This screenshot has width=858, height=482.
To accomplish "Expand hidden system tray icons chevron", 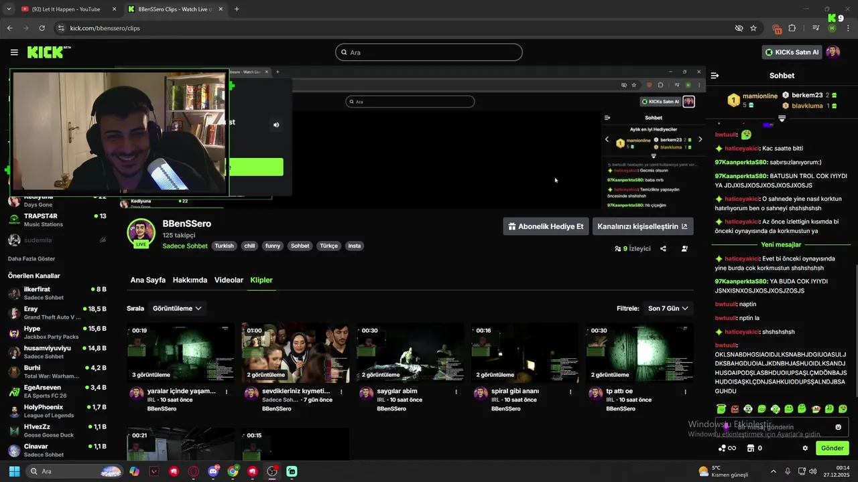I will (x=773, y=471).
